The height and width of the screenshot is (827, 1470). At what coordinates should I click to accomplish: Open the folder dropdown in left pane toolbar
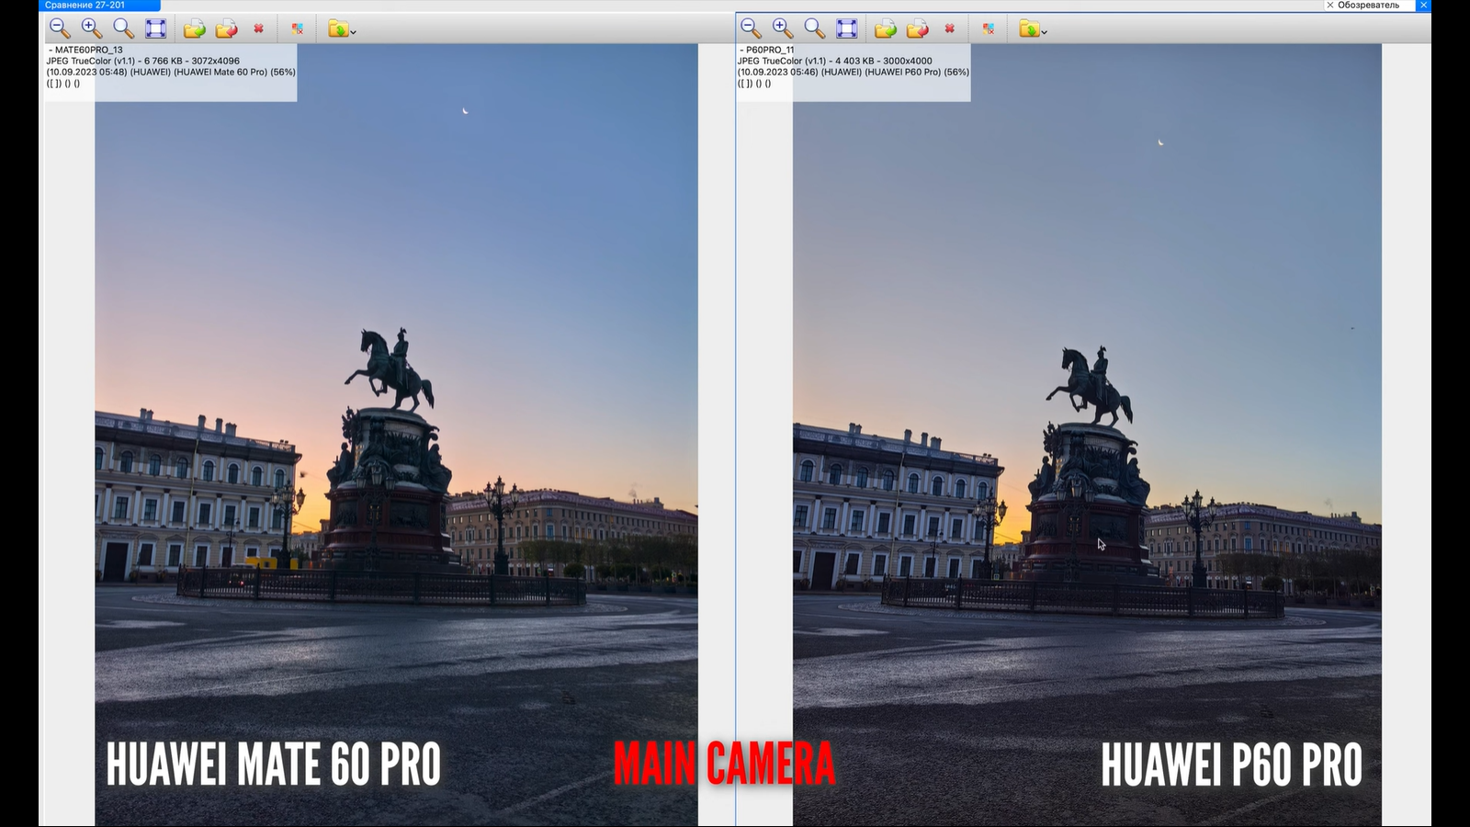point(342,29)
